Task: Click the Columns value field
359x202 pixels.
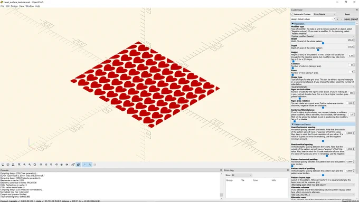Action: (352, 65)
